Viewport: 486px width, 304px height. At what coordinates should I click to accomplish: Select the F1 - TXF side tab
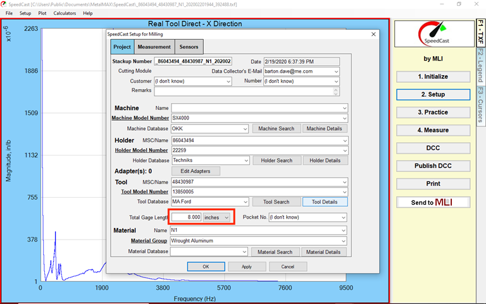coord(480,32)
